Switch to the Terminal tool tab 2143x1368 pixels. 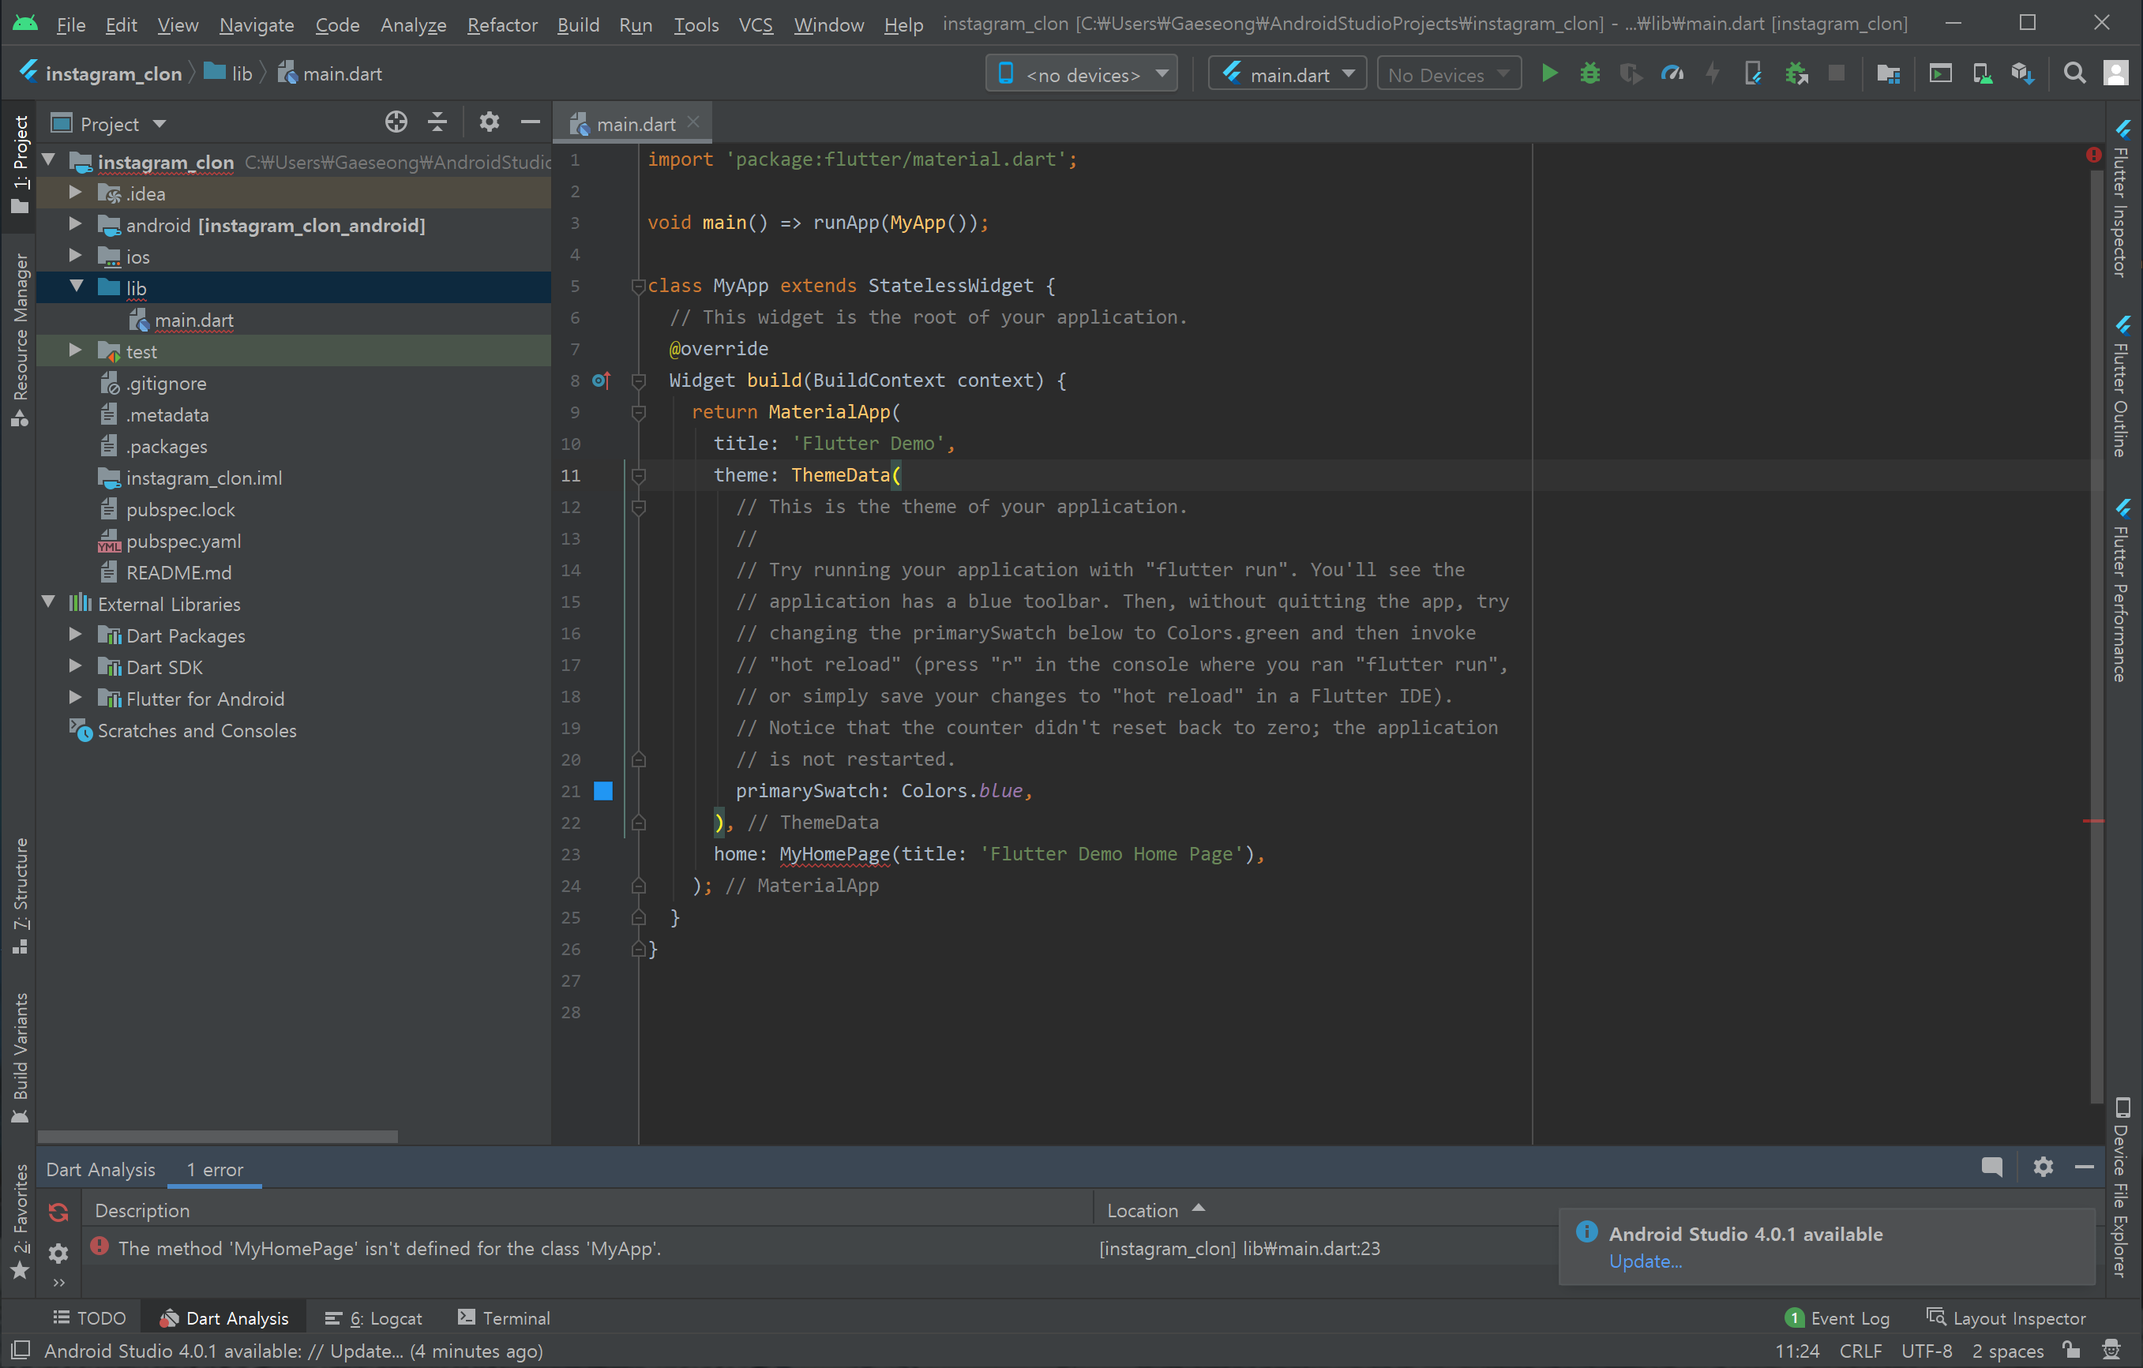(504, 1318)
